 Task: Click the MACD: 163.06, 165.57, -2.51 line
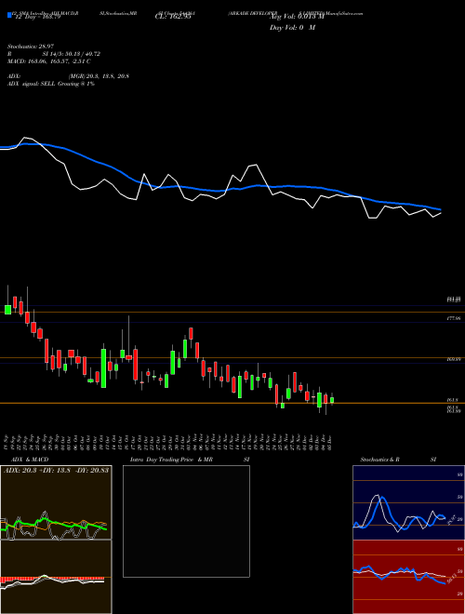point(49,61)
